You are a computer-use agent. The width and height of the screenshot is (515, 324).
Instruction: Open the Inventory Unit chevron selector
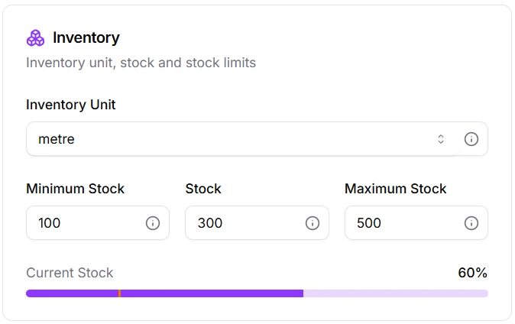(x=441, y=139)
